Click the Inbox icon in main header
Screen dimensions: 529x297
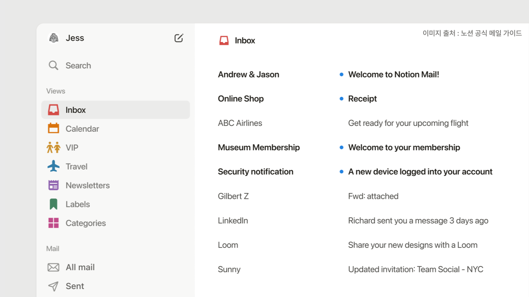[x=224, y=41]
